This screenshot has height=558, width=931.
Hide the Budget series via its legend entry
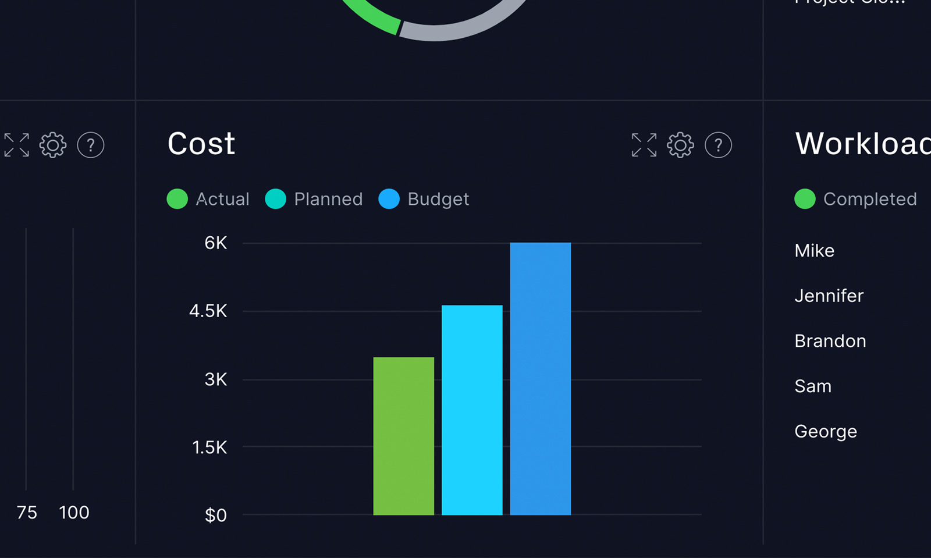coord(424,199)
